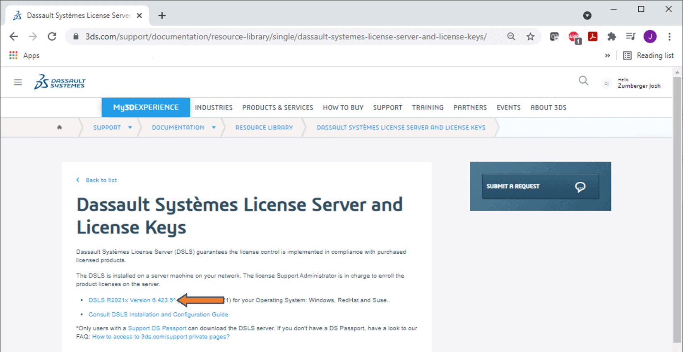
Task: Click the DOCUMENTATION breadcrumb link
Action: 178,127
